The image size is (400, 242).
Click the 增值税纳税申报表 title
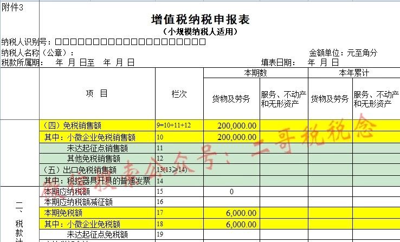tap(200, 20)
